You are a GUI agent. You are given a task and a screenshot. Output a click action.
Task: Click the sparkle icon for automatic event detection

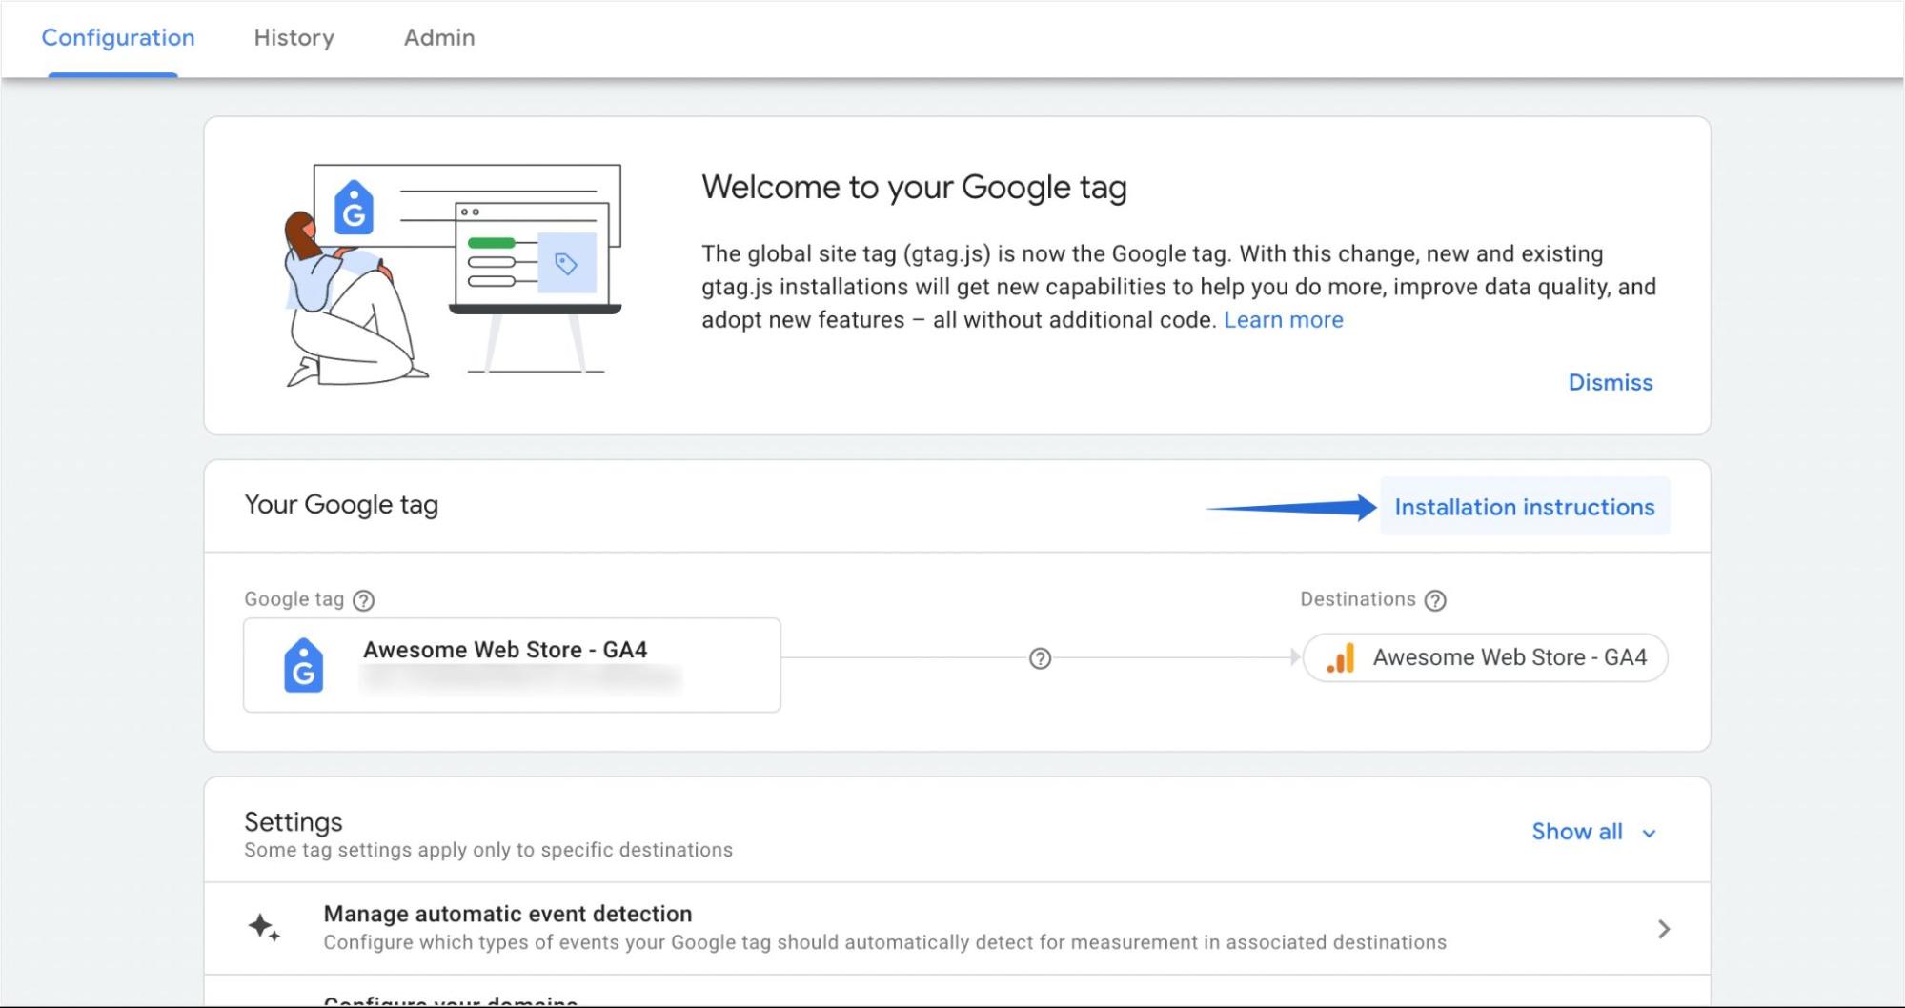pyautogui.click(x=264, y=927)
